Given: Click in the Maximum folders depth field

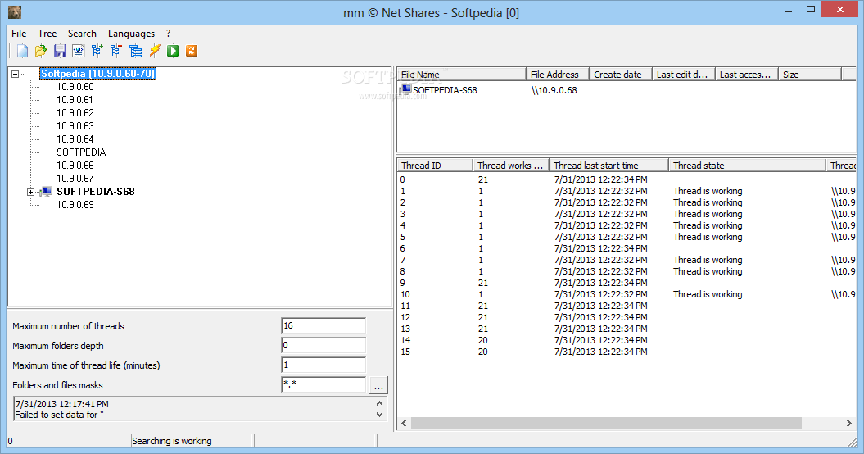Looking at the screenshot, I should pyautogui.click(x=323, y=345).
